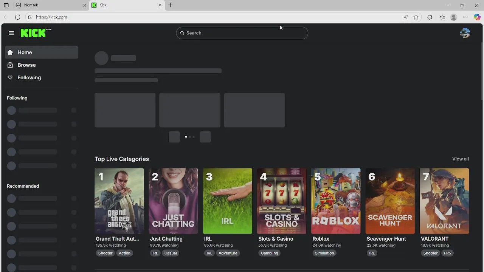This screenshot has height=272, width=484.
Task: Click the Scavenger Hunt title link
Action: (x=386, y=239)
